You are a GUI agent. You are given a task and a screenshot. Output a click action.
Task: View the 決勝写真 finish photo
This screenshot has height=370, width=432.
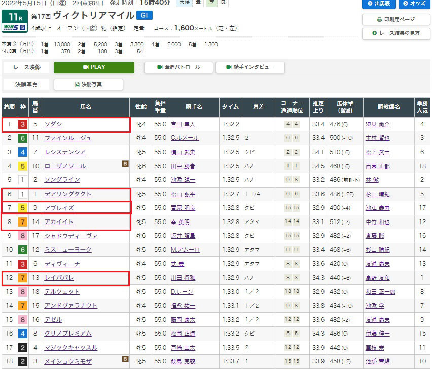88,84
